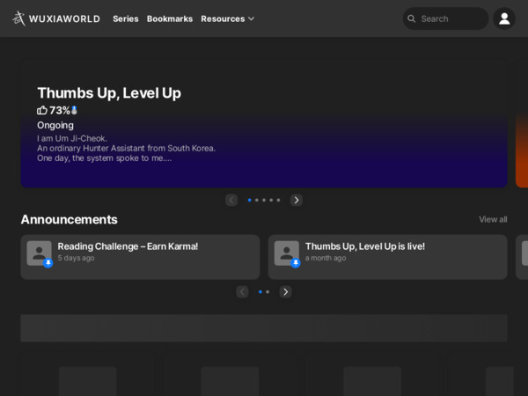Click the medal badge beside 73%
Image resolution: width=528 pixels, height=396 pixels.
[x=74, y=110]
